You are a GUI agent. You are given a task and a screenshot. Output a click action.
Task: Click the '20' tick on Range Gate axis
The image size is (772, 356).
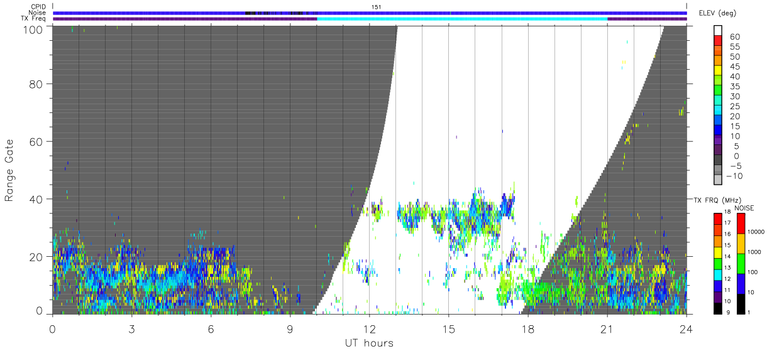(x=36, y=257)
